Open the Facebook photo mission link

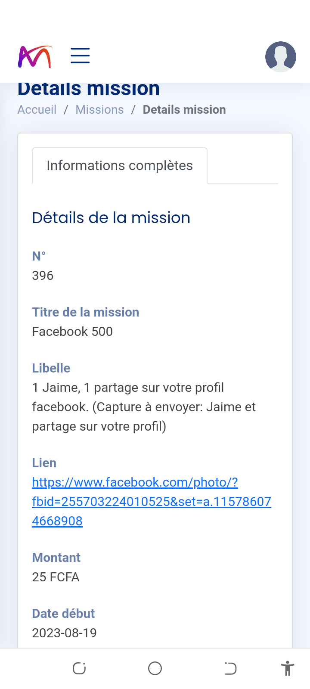[152, 502]
